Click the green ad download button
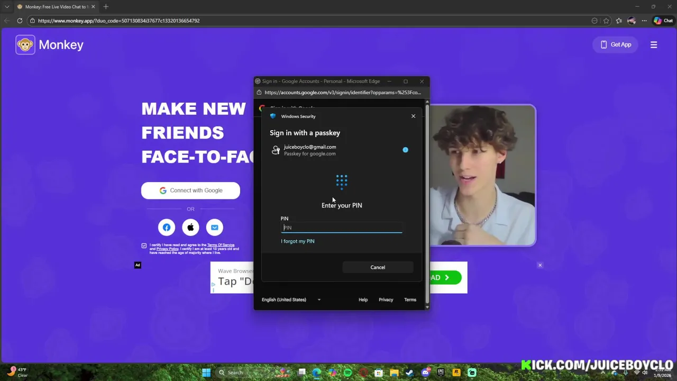677x381 pixels. 445,277
